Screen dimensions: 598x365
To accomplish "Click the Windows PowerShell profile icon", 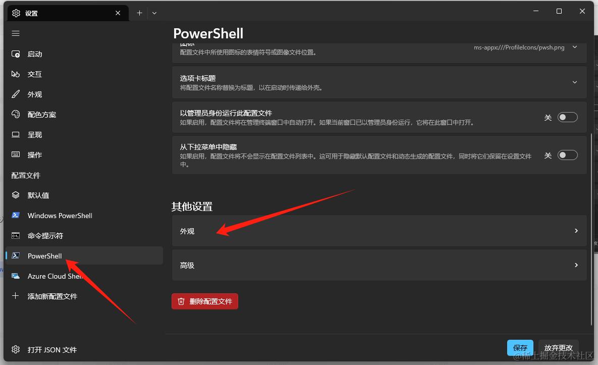I will click(x=16, y=216).
